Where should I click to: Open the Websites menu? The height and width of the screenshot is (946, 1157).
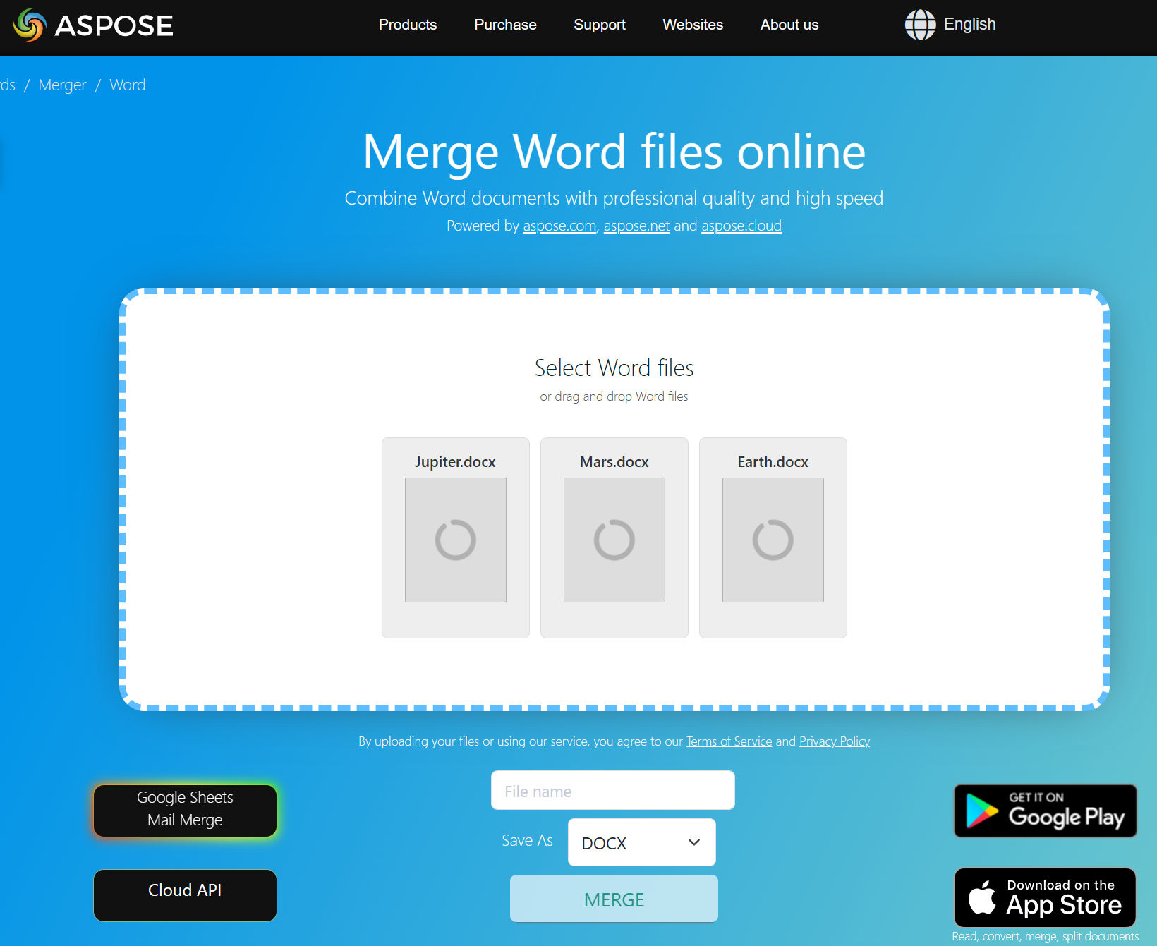[693, 25]
